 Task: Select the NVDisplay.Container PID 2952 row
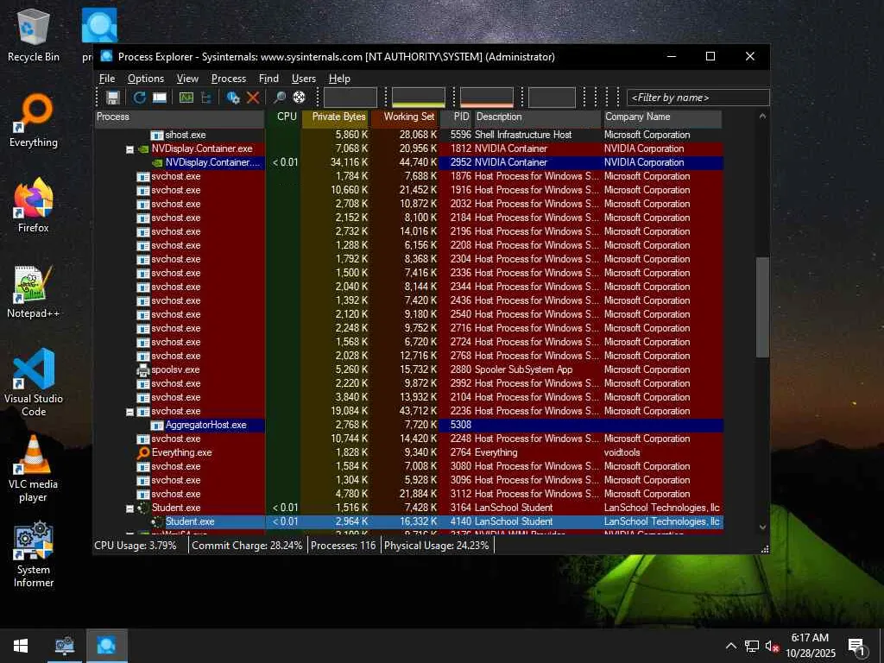click(408, 162)
